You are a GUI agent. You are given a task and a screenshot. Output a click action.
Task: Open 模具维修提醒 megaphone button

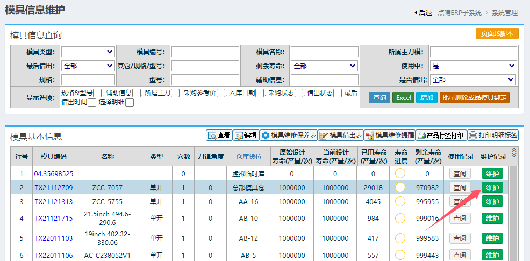[x=390, y=135]
